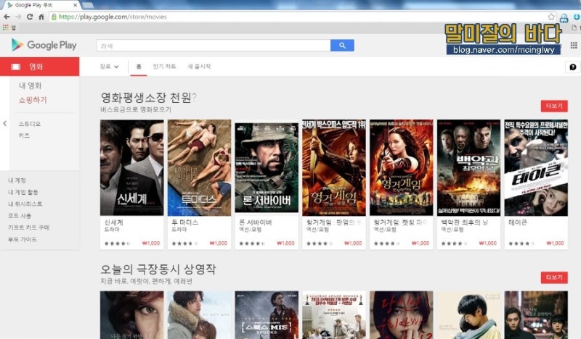
Task: Click the 신세계 title text
Action: click(x=113, y=222)
